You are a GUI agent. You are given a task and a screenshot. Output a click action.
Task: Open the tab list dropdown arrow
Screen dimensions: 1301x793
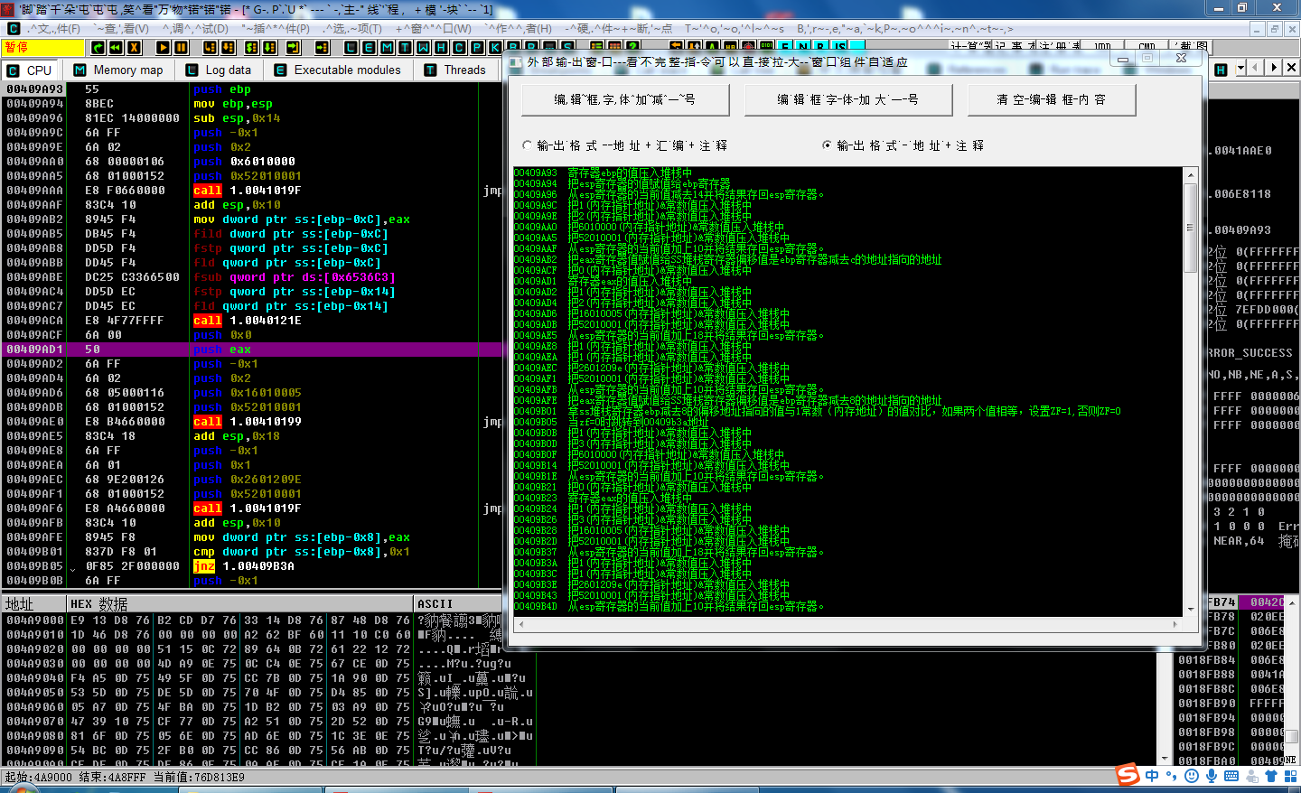(1240, 68)
